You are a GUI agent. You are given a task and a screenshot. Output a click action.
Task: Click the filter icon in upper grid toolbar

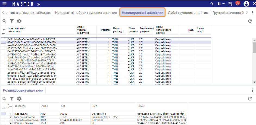point(12,21)
